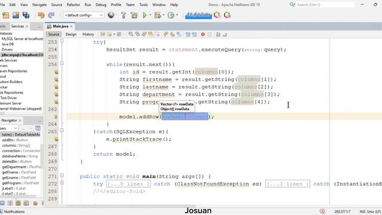This screenshot has width=382, height=215.
Task: Close the Navigator panel tab
Action: pos(20,121)
